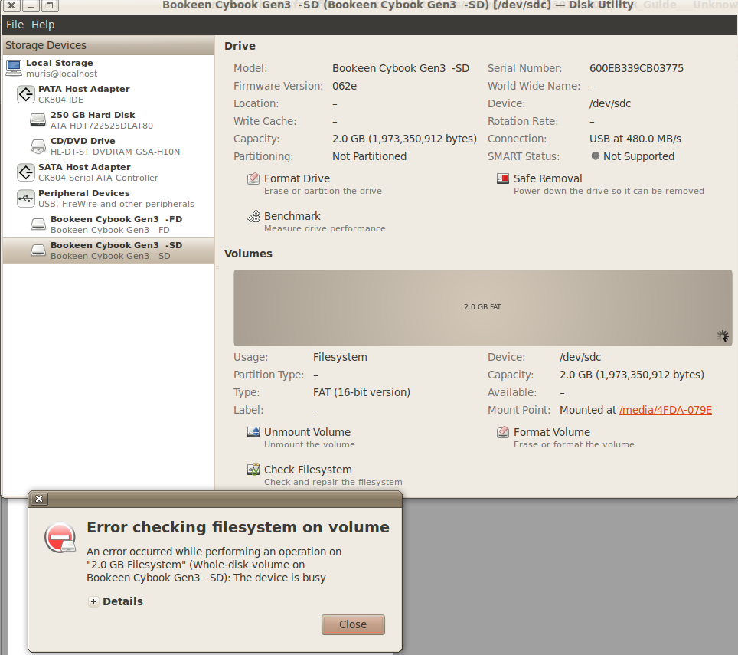Open the File menu
The height and width of the screenshot is (655, 738).
click(x=15, y=25)
